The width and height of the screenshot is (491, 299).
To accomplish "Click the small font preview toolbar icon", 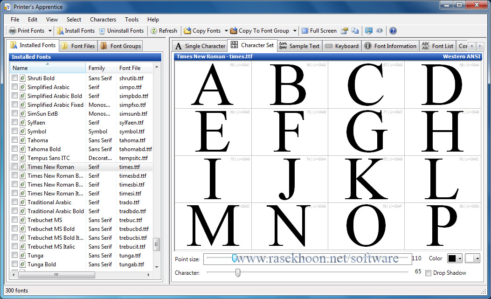I will (x=380, y=31).
